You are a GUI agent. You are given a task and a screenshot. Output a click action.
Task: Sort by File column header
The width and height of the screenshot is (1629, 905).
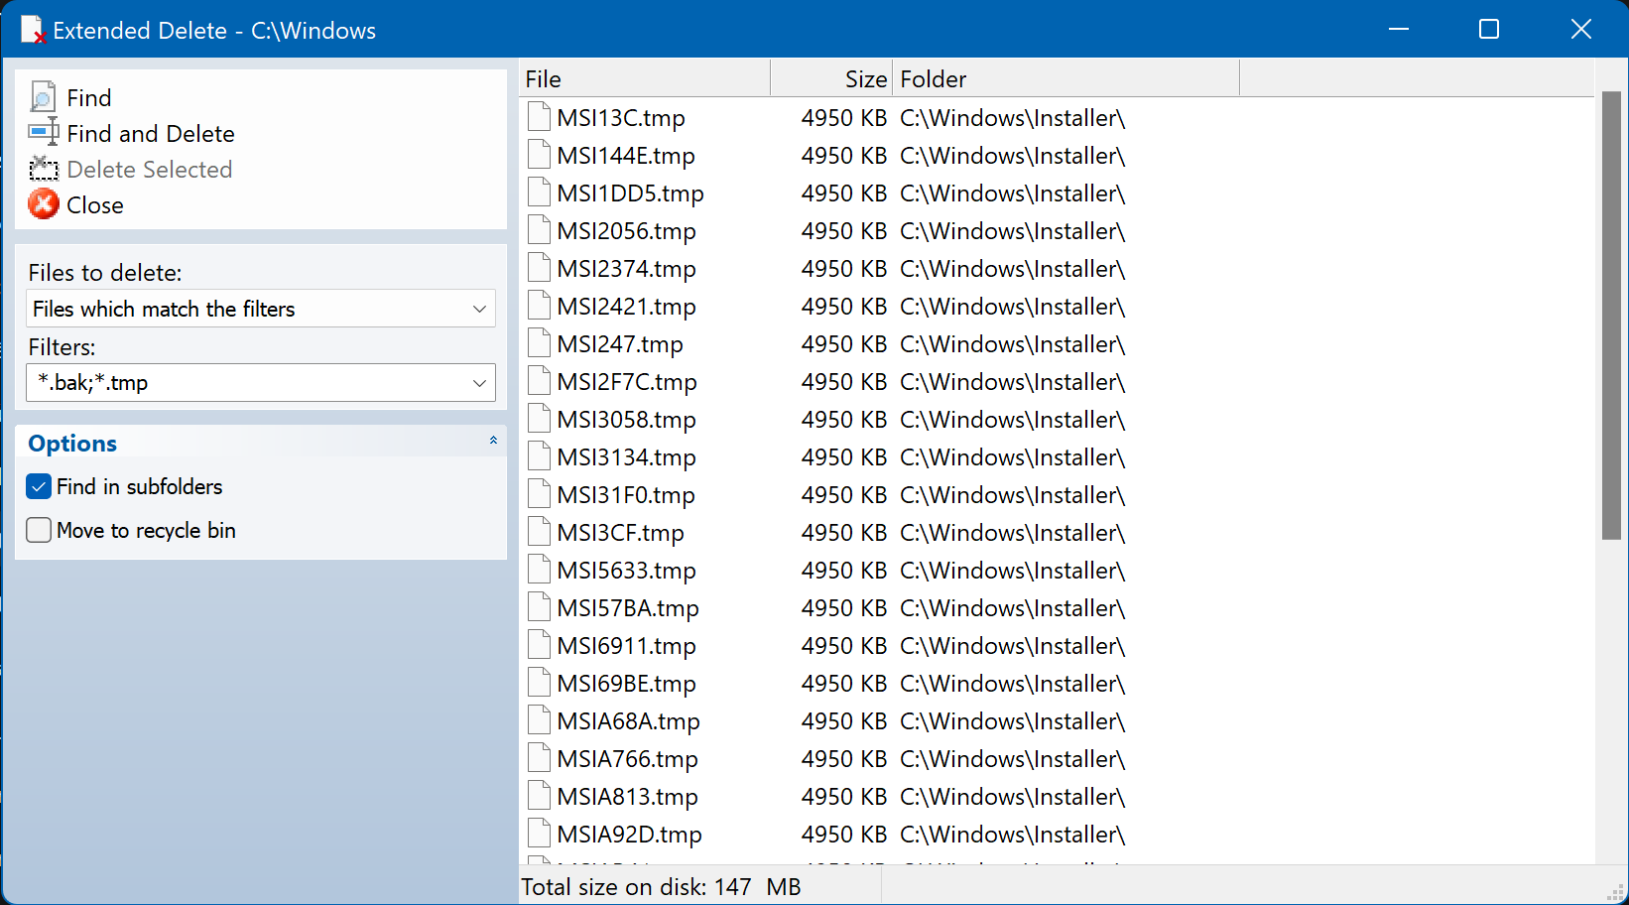click(645, 78)
